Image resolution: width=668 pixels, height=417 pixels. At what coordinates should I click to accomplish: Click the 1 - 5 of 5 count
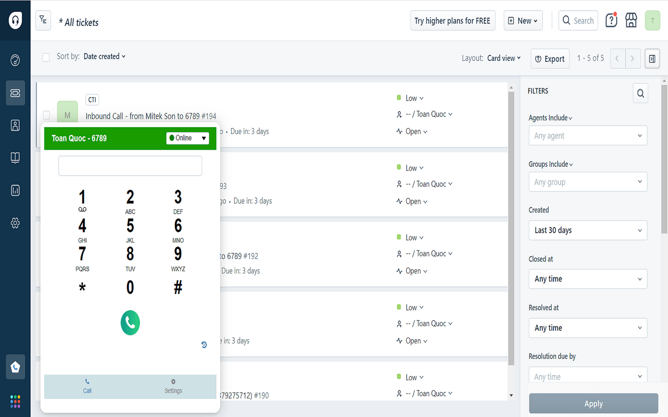[x=590, y=58]
